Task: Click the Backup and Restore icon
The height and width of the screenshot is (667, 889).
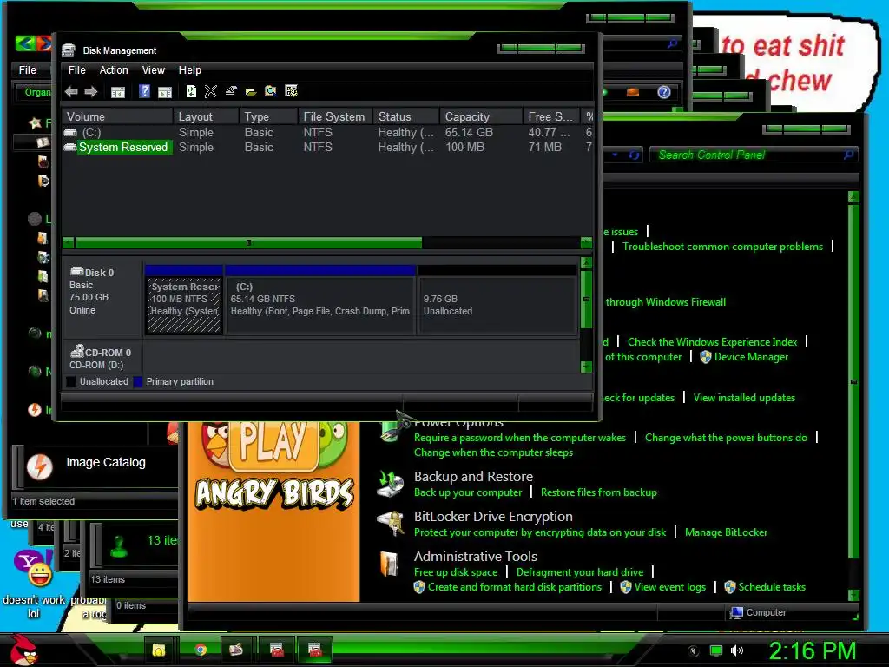Action: click(391, 483)
